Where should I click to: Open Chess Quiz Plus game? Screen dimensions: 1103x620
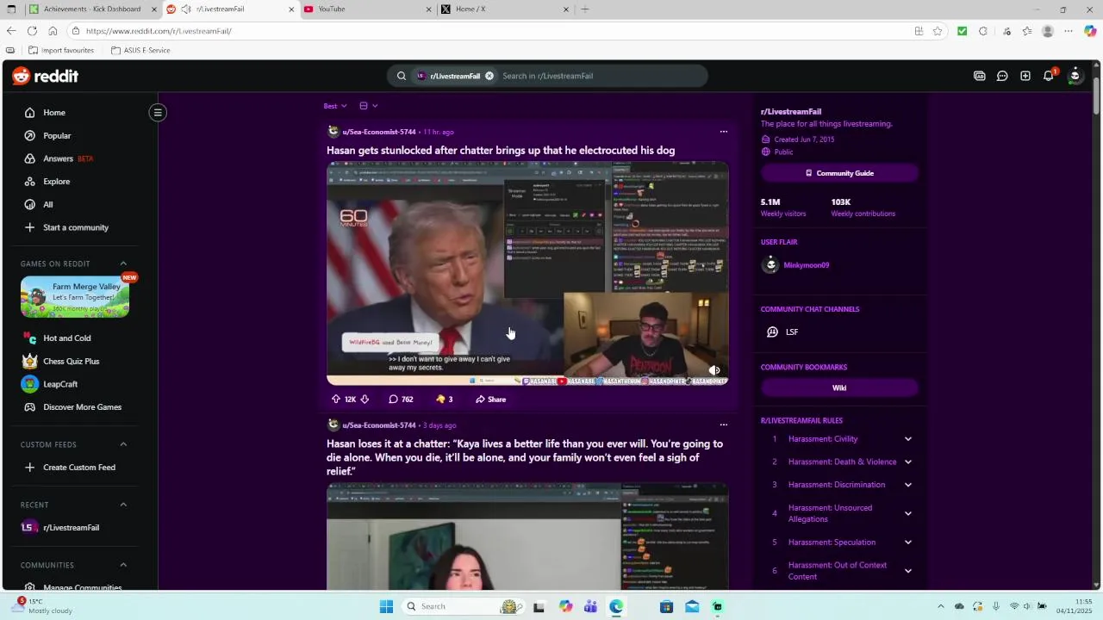pos(72,362)
